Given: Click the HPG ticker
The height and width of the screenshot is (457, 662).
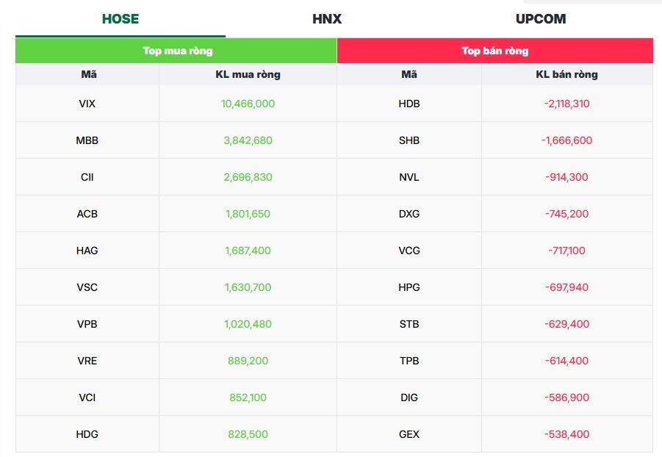Looking at the screenshot, I should click(x=409, y=287).
